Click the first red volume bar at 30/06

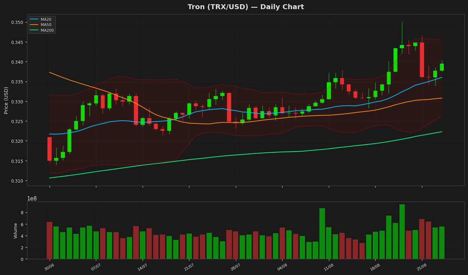click(50, 241)
